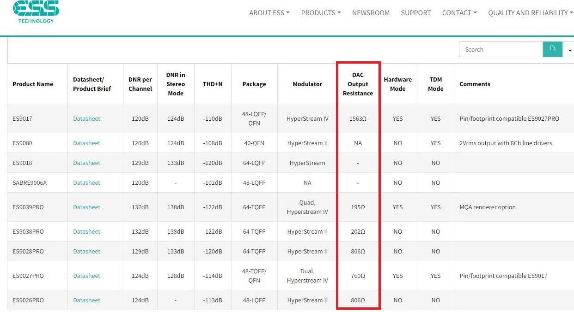Go to the NEWSROOM page
The height and width of the screenshot is (312, 574).
(371, 13)
